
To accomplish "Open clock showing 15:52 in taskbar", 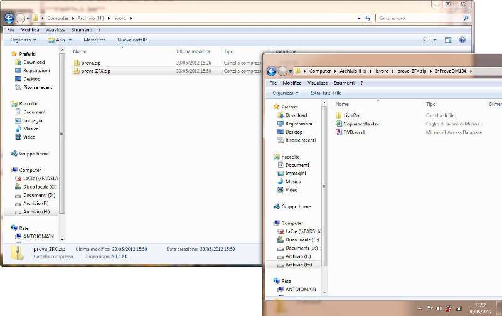I will click(x=480, y=308).
